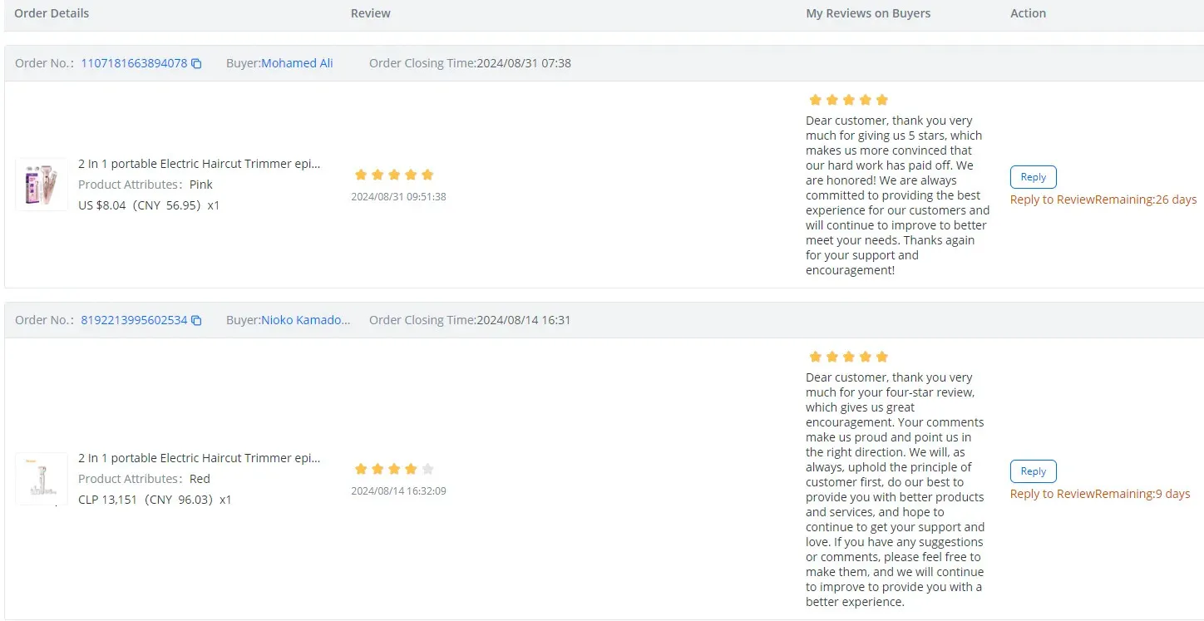Click the Action column header
This screenshot has height=621, width=1204.
[x=1028, y=13]
